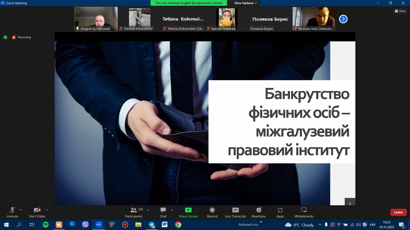410x230 pixels.
Task: Open network Wi-Fi settings in tray
Action: point(352,225)
